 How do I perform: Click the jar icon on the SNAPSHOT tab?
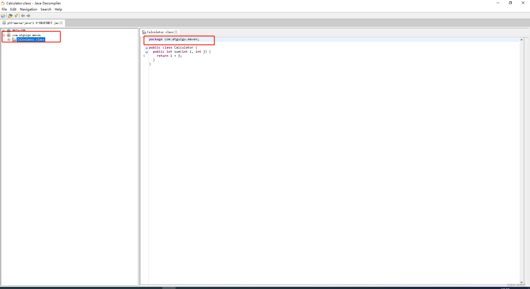pyautogui.click(x=4, y=23)
